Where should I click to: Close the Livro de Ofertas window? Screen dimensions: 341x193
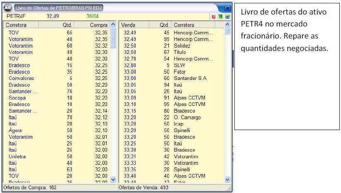click(227, 8)
